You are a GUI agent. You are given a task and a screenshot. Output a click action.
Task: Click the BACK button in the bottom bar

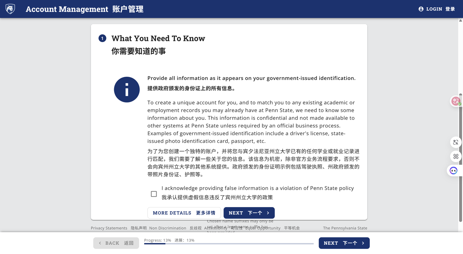tap(116, 243)
